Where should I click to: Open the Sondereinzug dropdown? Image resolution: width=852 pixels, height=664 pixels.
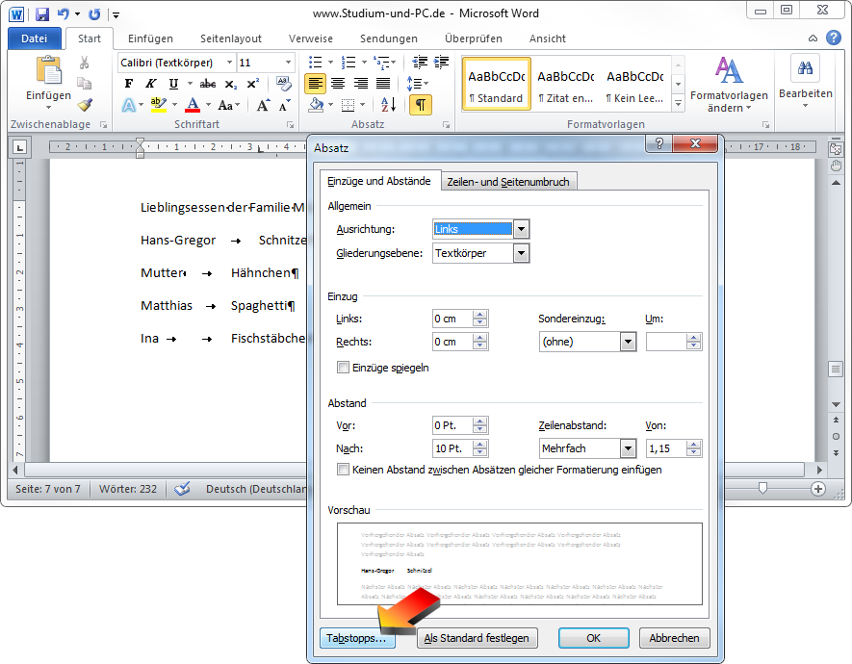pos(628,342)
